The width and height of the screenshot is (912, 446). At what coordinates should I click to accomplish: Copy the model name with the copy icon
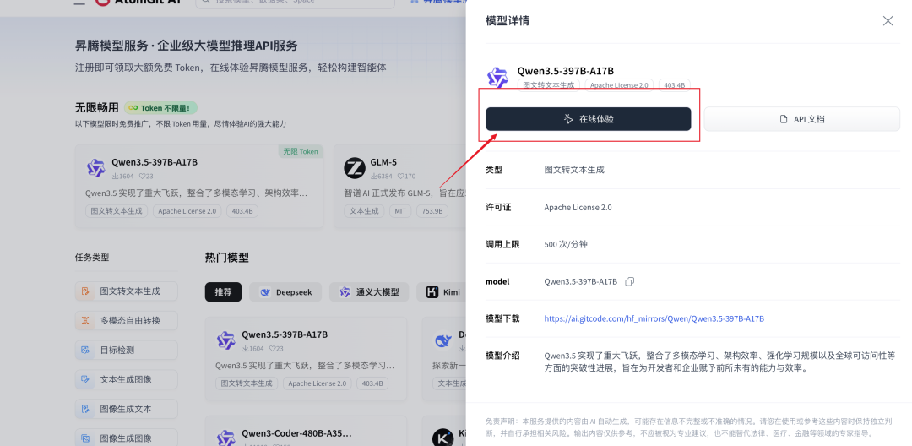[x=629, y=281]
